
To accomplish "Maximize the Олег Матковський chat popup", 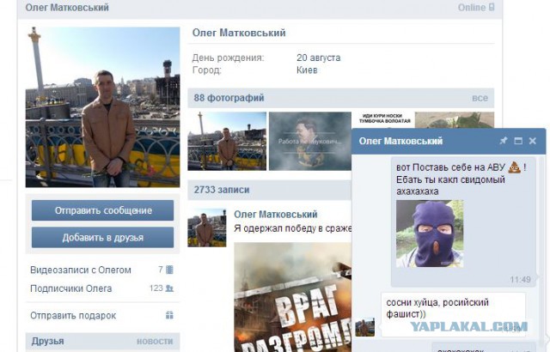I will click(518, 141).
